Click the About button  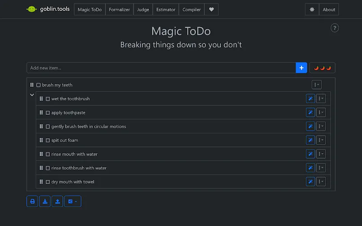pos(329,9)
